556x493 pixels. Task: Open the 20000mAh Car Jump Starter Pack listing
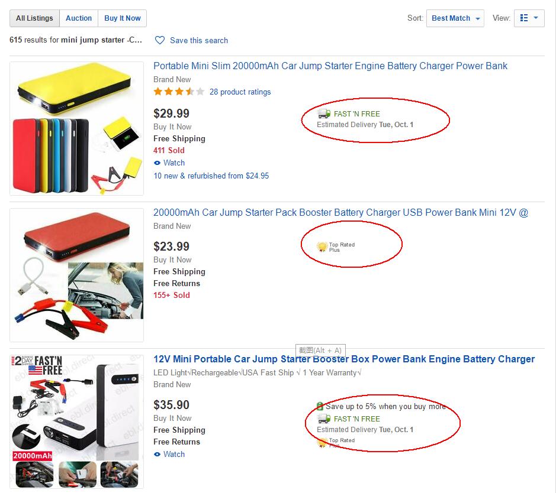point(340,213)
